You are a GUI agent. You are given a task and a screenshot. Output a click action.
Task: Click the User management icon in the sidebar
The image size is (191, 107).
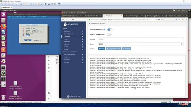[x=82, y=54]
